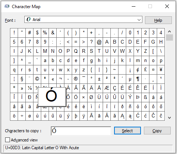Viewport: 177px width, 154px height.
Task: Select the Ý capital Y acute
Action: click(x=130, y=97)
